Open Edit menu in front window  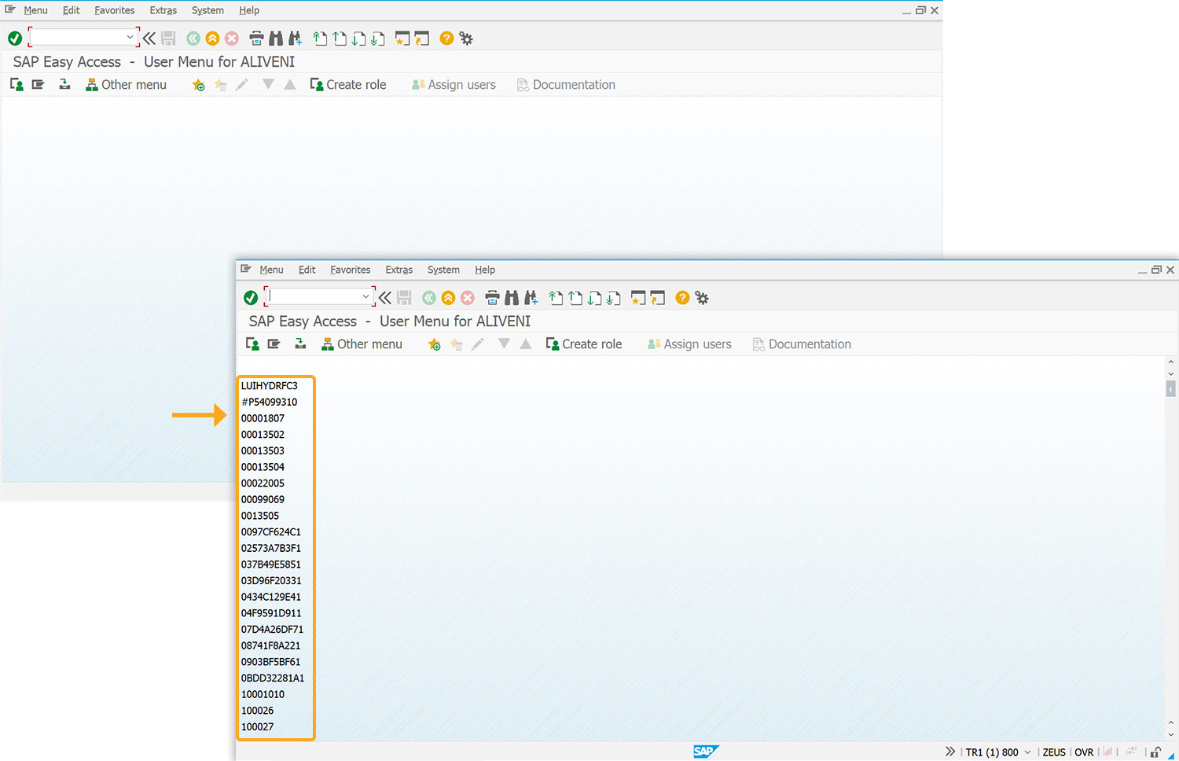[x=307, y=270]
